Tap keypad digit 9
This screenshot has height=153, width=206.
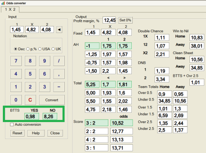click(44, 61)
